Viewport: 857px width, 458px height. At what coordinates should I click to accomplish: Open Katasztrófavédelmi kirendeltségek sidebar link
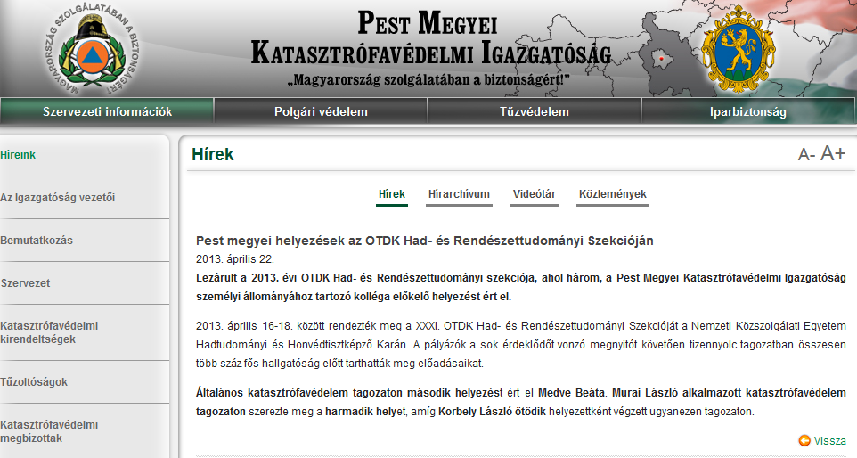(x=49, y=332)
